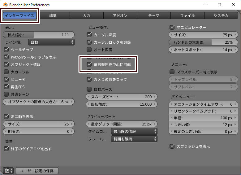Toggle the スプラッシュを表示 checkbox
Viewport: 241px width, 175px height.
pyautogui.click(x=172, y=146)
